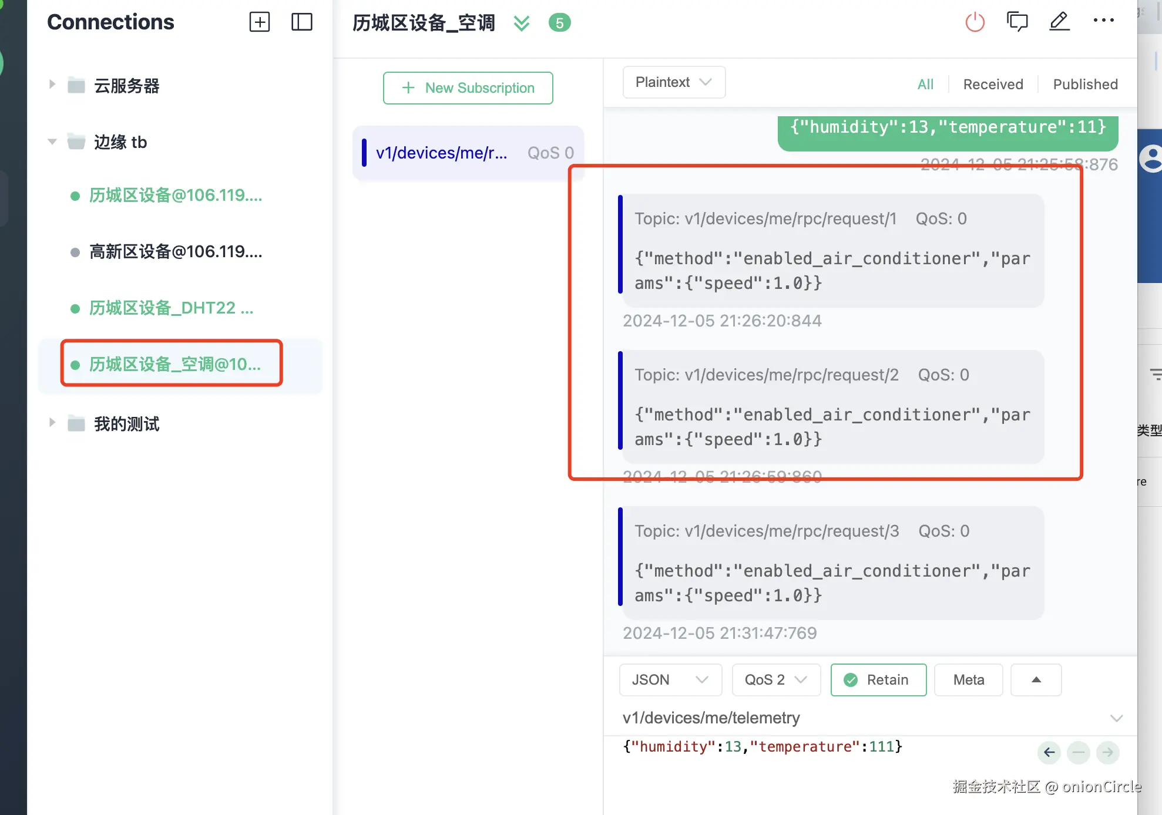The width and height of the screenshot is (1162, 815).
Task: Click the new connection plus icon
Action: point(259,22)
